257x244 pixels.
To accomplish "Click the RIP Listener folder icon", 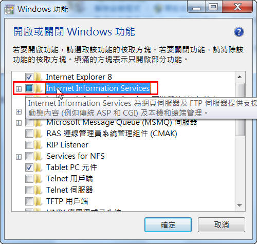I will [38, 145].
